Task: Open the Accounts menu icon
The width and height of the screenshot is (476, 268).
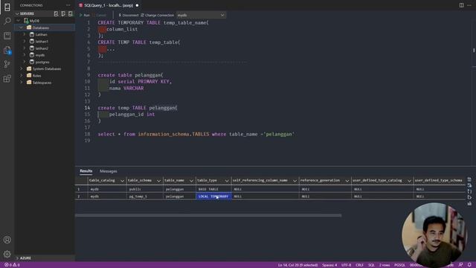Action: pos(7,240)
